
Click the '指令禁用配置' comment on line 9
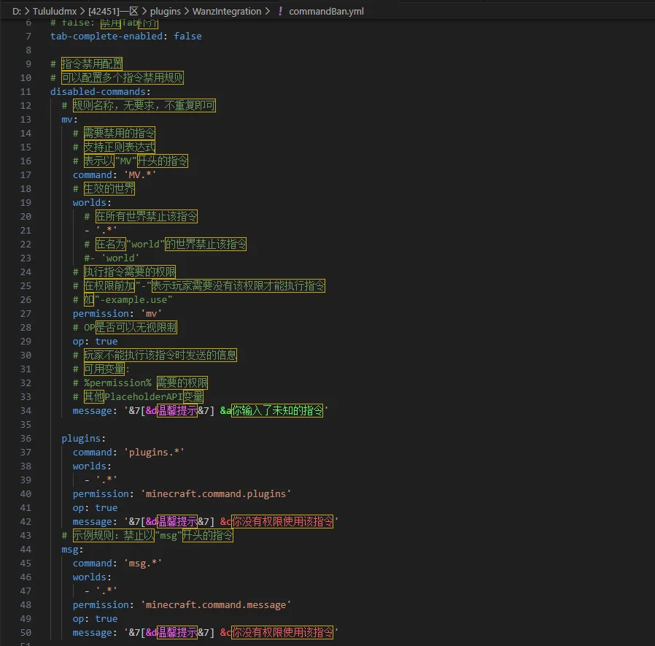(92, 64)
